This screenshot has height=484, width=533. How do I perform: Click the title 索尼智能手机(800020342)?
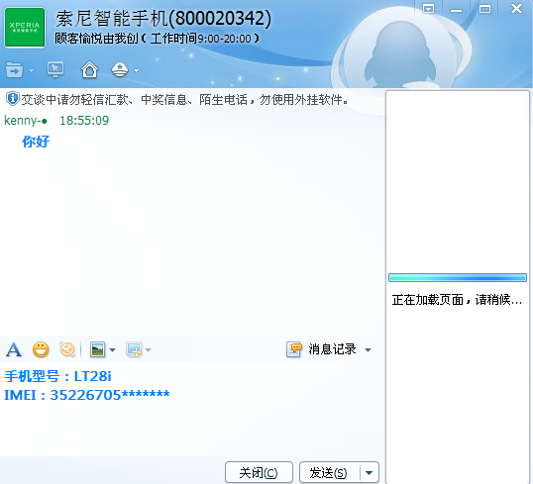[163, 18]
